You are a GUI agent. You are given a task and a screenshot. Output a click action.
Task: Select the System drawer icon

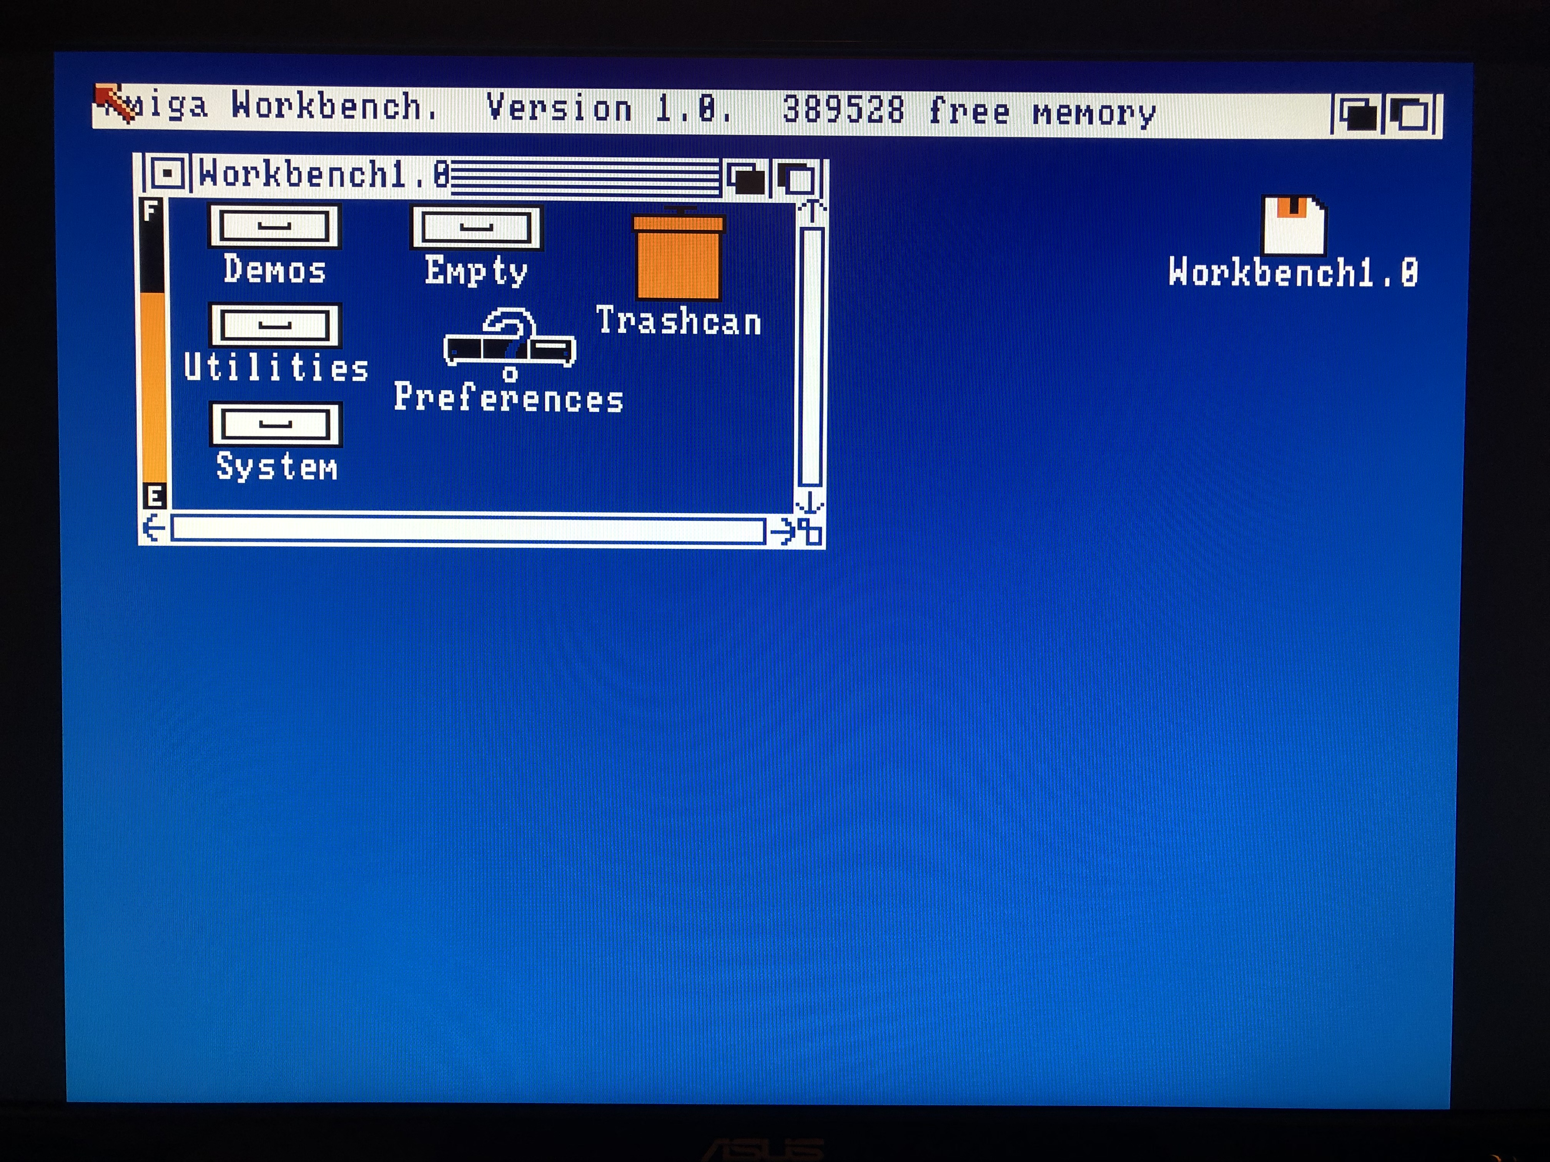tap(276, 424)
